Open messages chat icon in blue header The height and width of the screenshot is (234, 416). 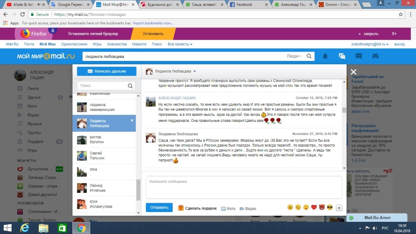click(342, 56)
